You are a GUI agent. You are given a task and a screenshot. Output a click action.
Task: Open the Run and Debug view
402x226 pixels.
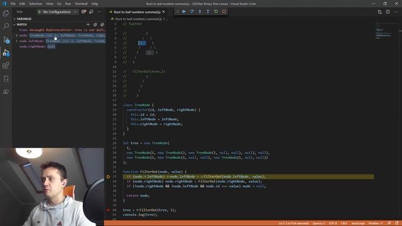click(6, 53)
